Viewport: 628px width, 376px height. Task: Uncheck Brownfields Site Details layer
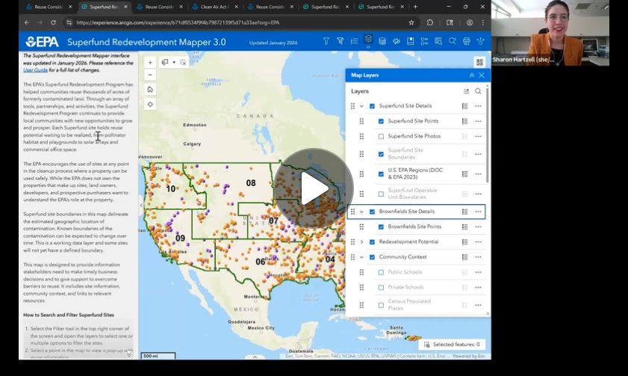pos(372,212)
